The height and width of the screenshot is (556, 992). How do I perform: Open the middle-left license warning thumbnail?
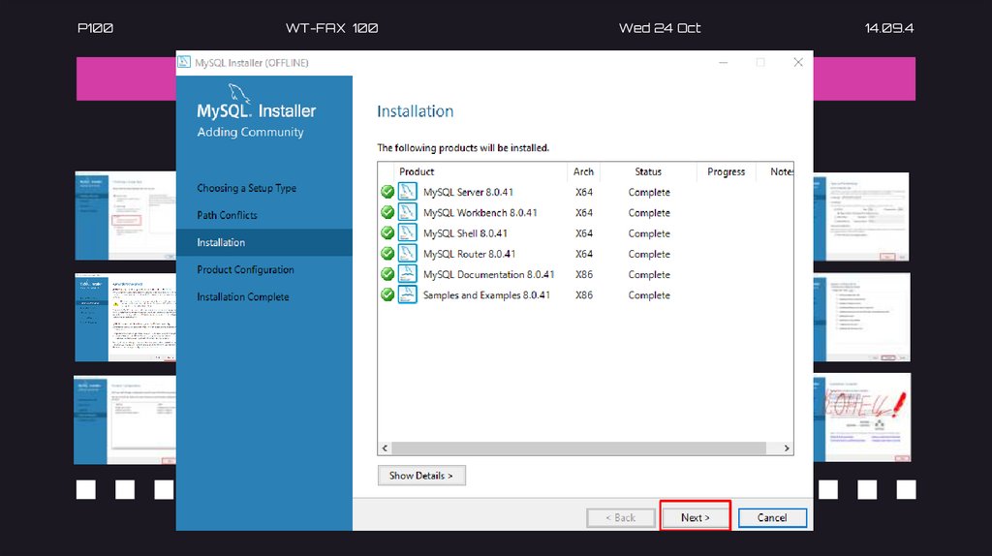(x=125, y=318)
